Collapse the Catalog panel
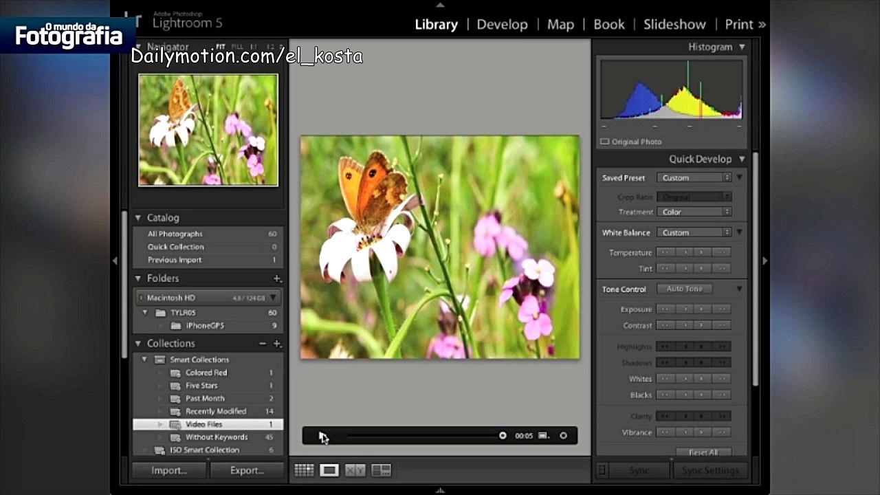Viewport: 880px width, 495px height. (138, 218)
